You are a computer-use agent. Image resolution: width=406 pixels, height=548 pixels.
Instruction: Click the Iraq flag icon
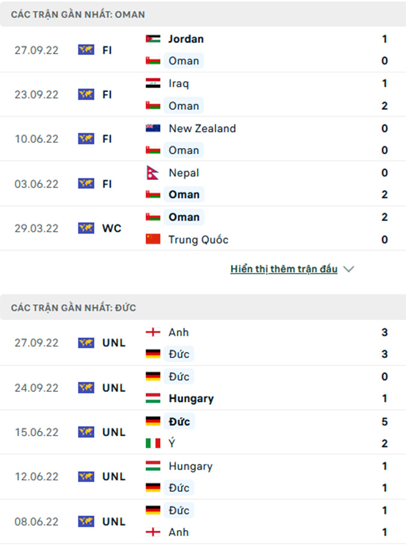[x=153, y=84]
